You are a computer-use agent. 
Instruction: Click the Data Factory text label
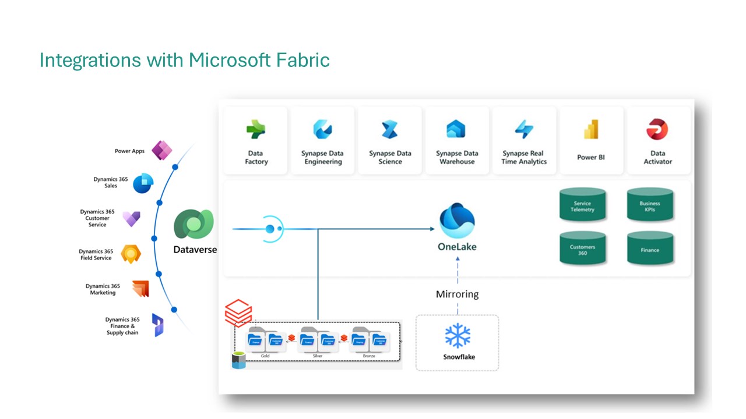(256, 158)
